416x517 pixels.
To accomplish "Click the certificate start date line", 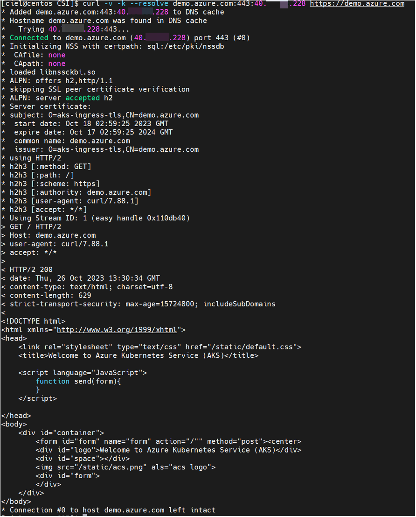I will pyautogui.click(x=91, y=124).
